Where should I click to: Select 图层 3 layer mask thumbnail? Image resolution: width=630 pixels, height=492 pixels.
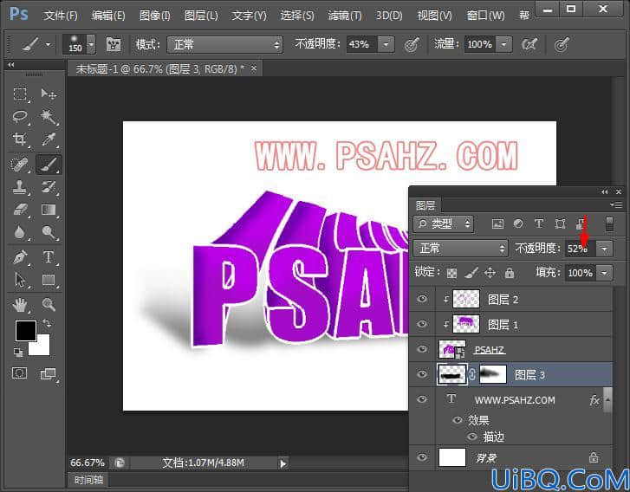[x=492, y=374]
